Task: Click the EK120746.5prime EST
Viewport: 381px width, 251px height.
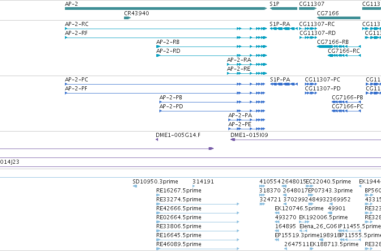Action: pos(277,213)
